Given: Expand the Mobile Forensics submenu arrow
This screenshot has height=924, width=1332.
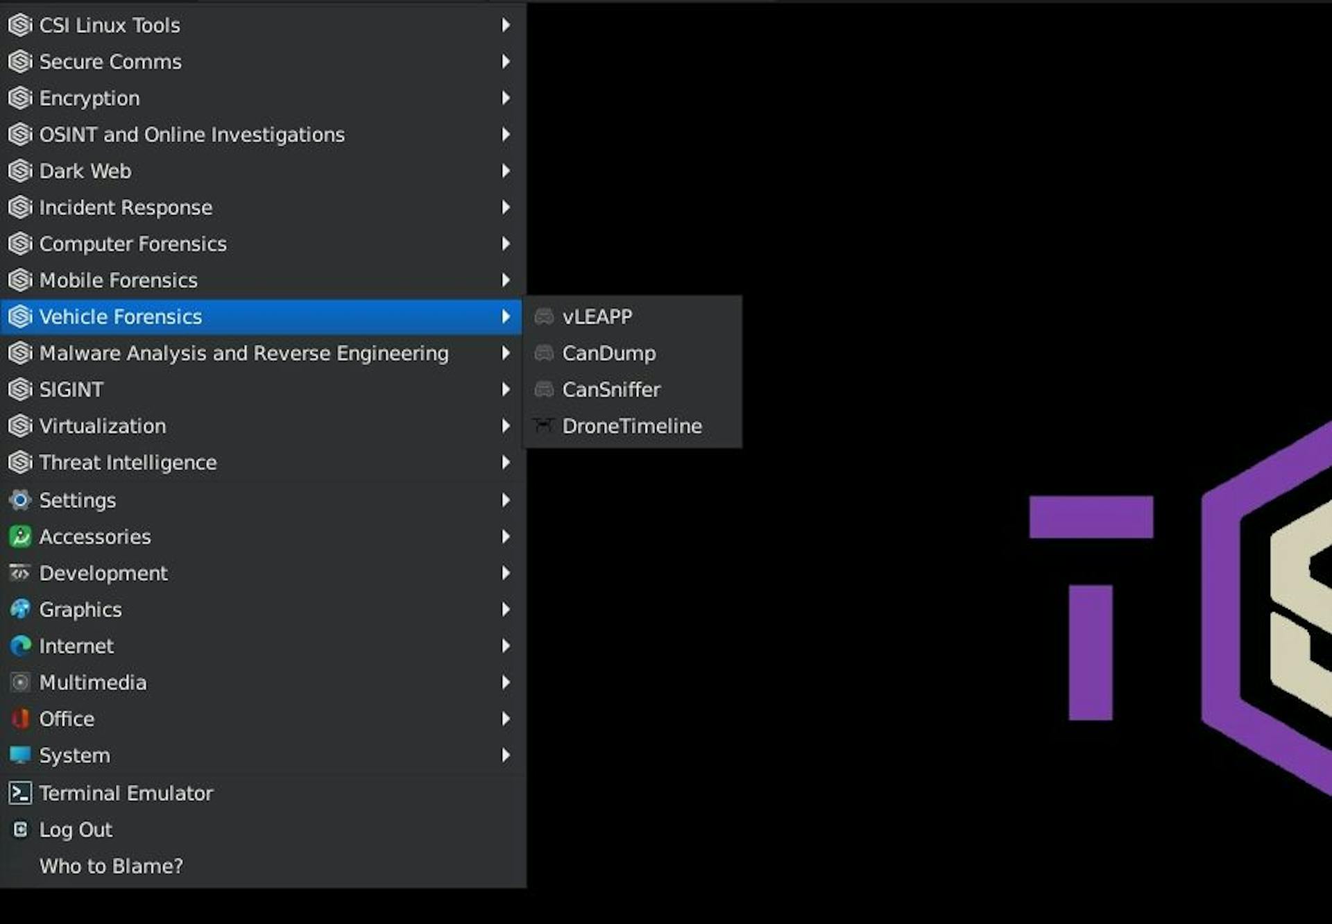Looking at the screenshot, I should 506,280.
